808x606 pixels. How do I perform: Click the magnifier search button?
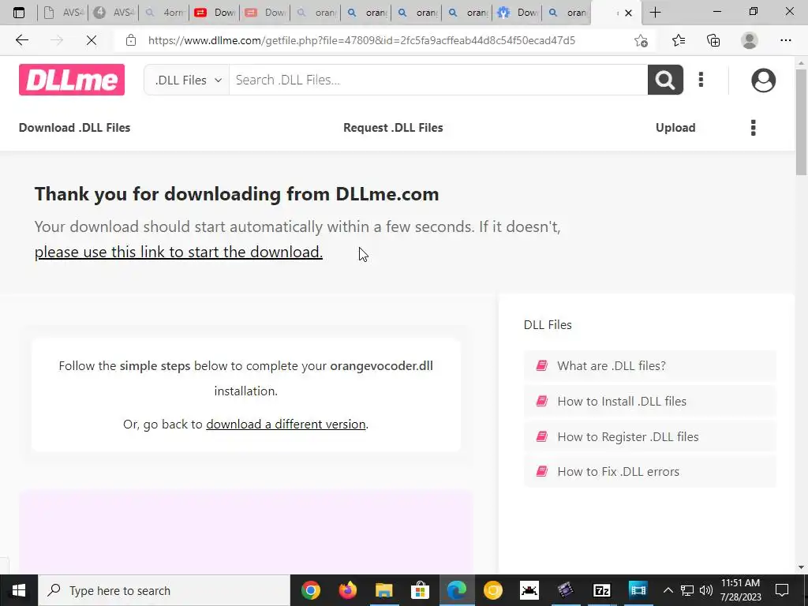[x=665, y=80]
